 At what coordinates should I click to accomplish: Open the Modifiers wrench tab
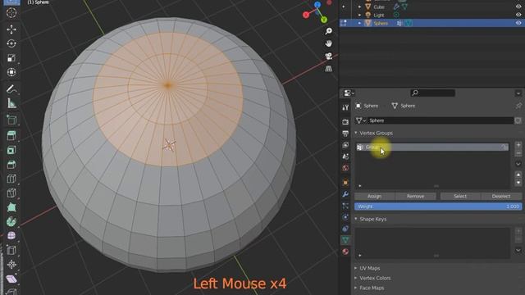tap(345, 194)
